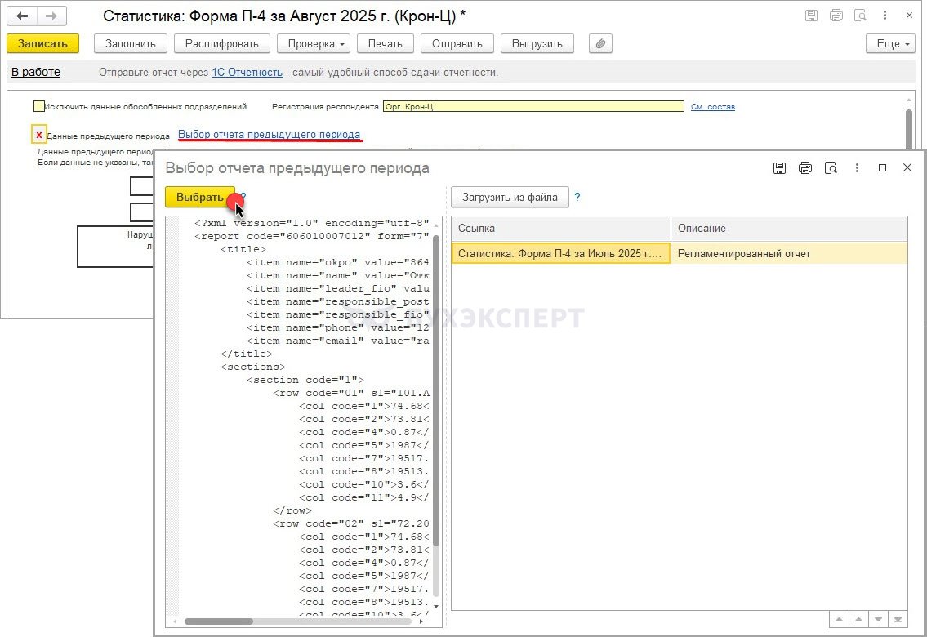Open preview icon in the dialog header
Viewport: 927px width, 637px height.
[831, 168]
